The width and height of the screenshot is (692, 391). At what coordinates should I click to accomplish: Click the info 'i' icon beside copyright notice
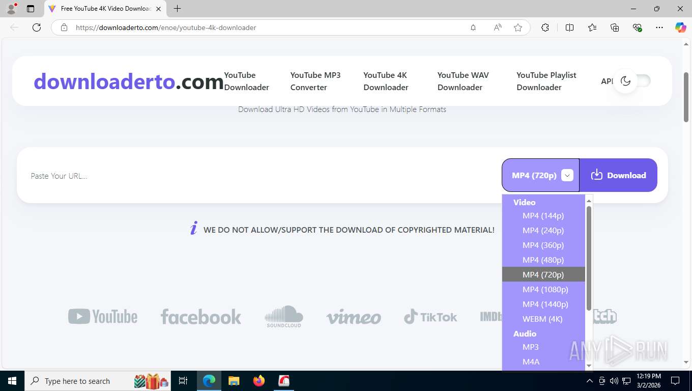tap(193, 229)
